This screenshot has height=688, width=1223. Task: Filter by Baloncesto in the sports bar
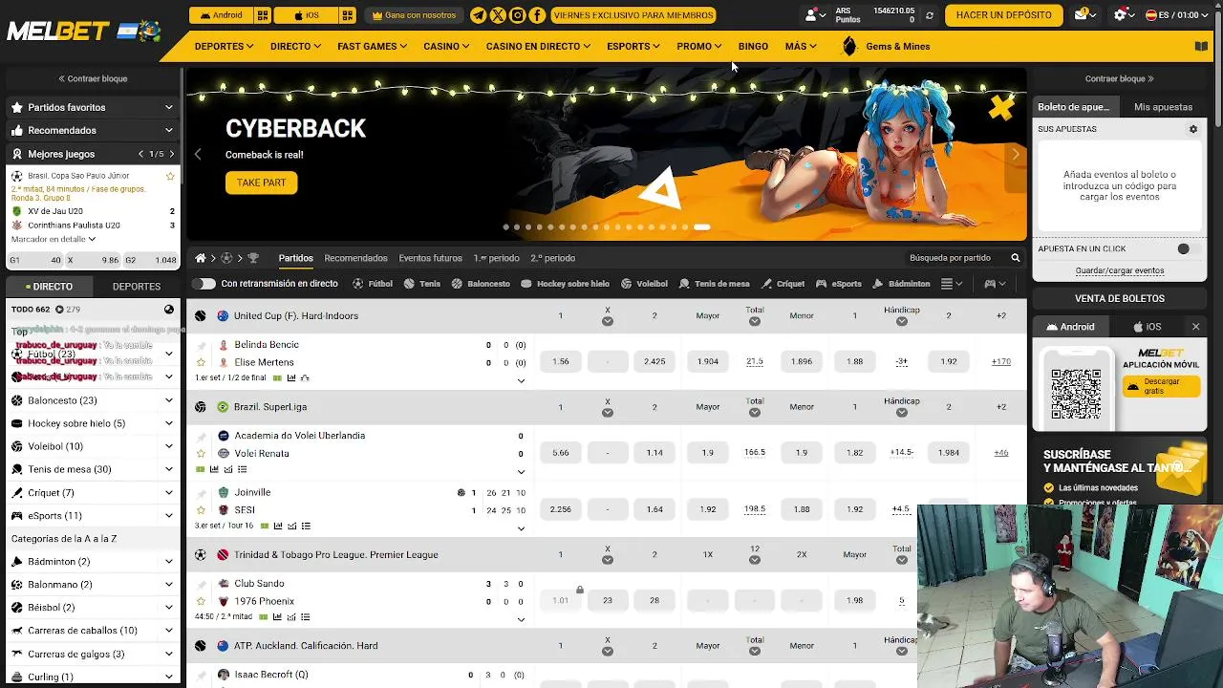[481, 284]
